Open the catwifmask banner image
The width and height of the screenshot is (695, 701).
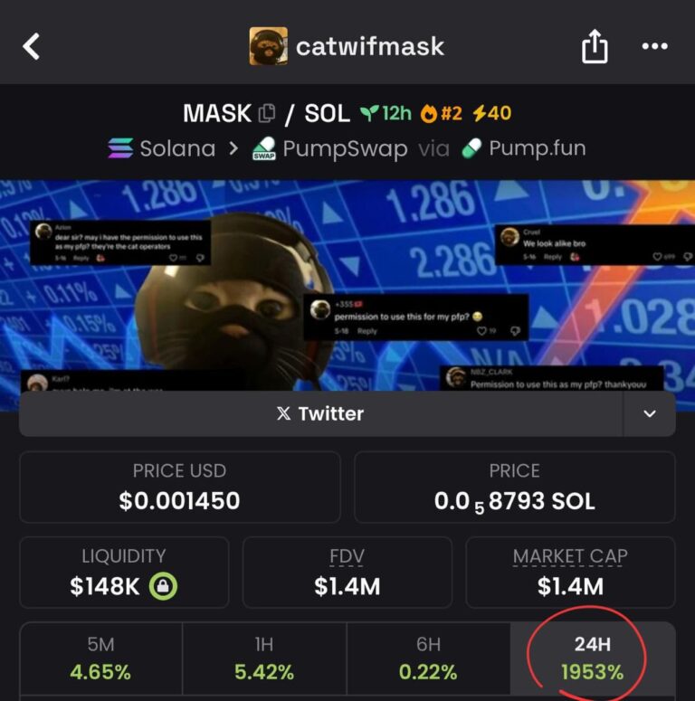[x=347, y=285]
